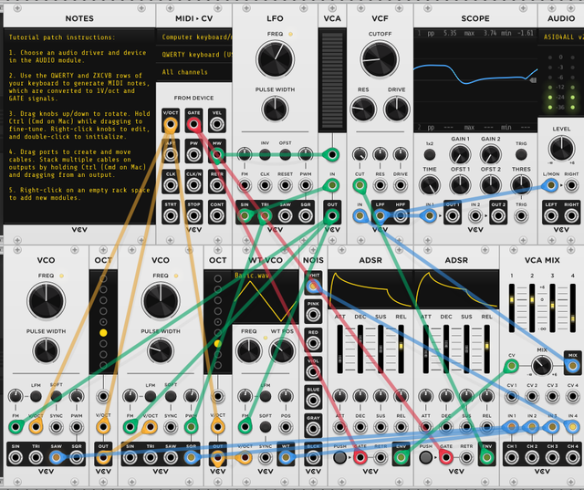The height and width of the screenshot is (490, 584).
Task: Click the FREQ knob on LFO
Action: [x=276, y=58]
